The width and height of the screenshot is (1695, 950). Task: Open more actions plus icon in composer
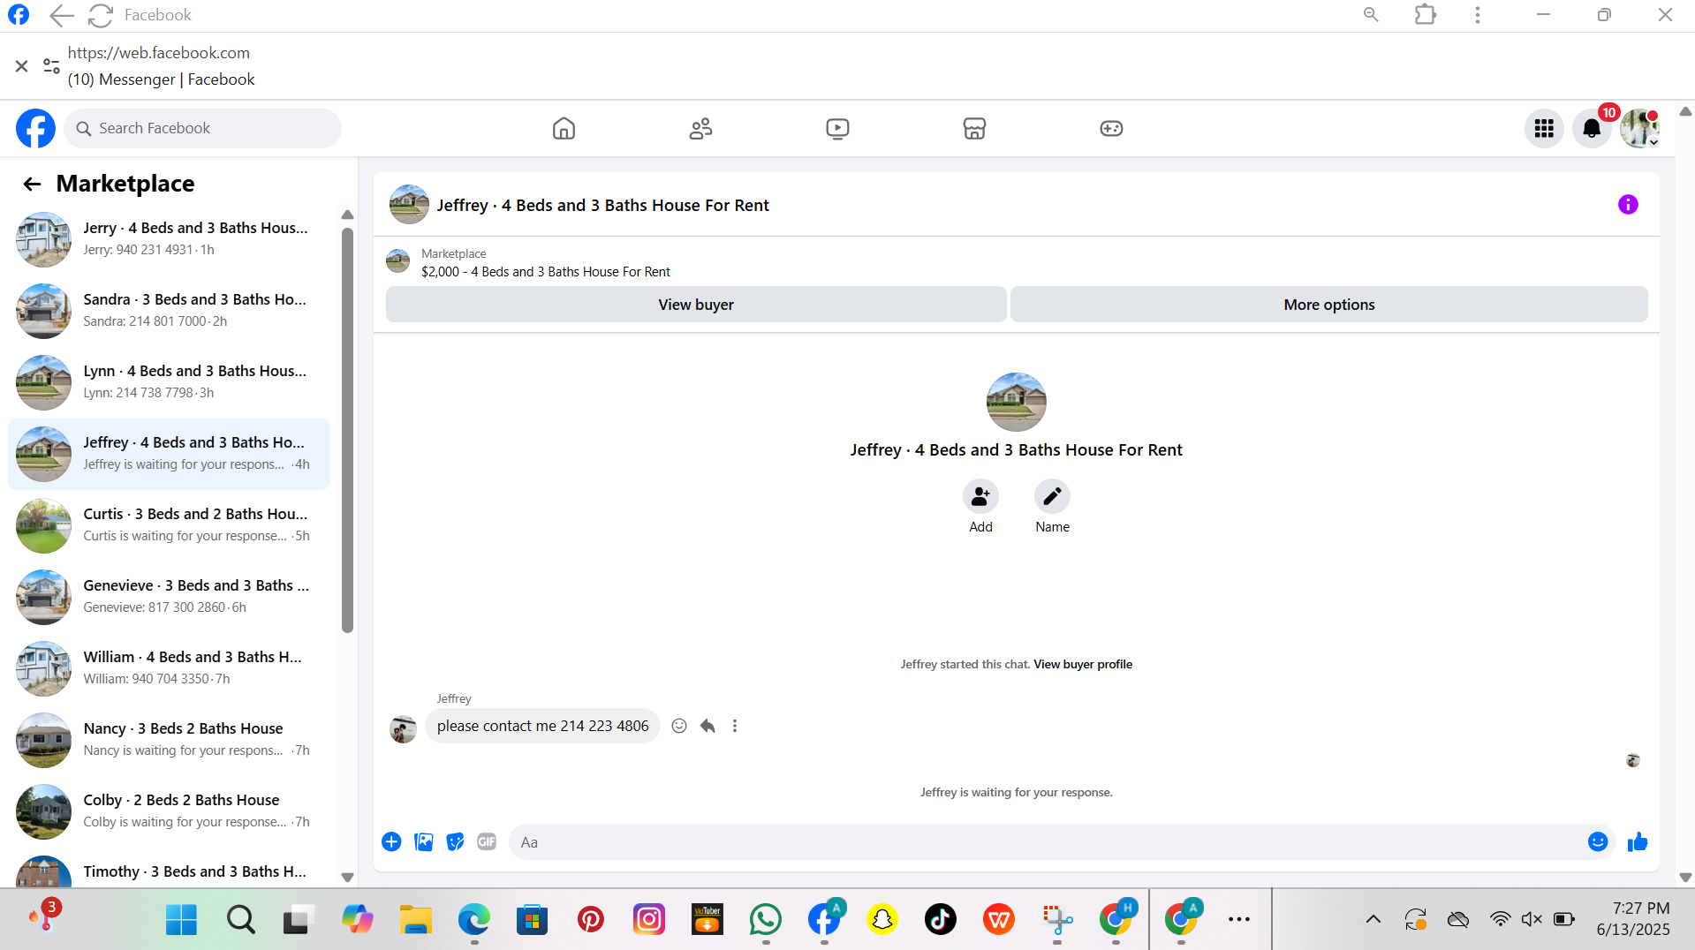391,842
